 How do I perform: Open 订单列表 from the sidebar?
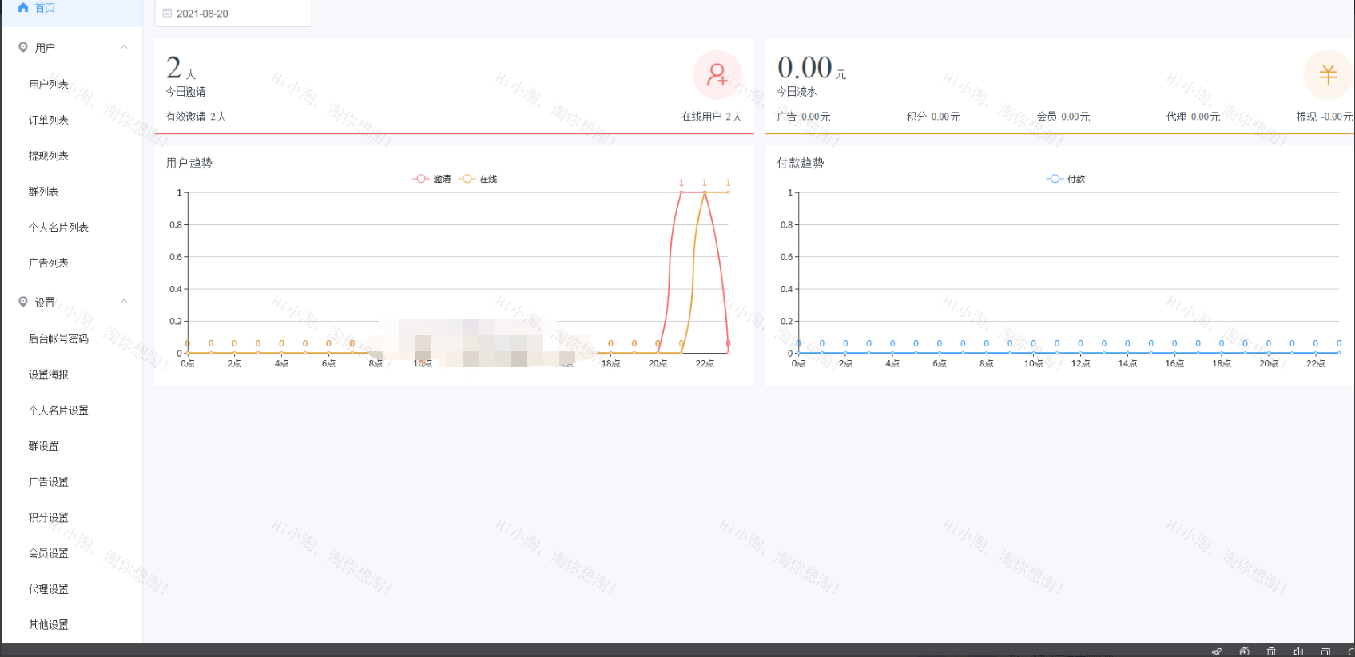pyautogui.click(x=49, y=120)
